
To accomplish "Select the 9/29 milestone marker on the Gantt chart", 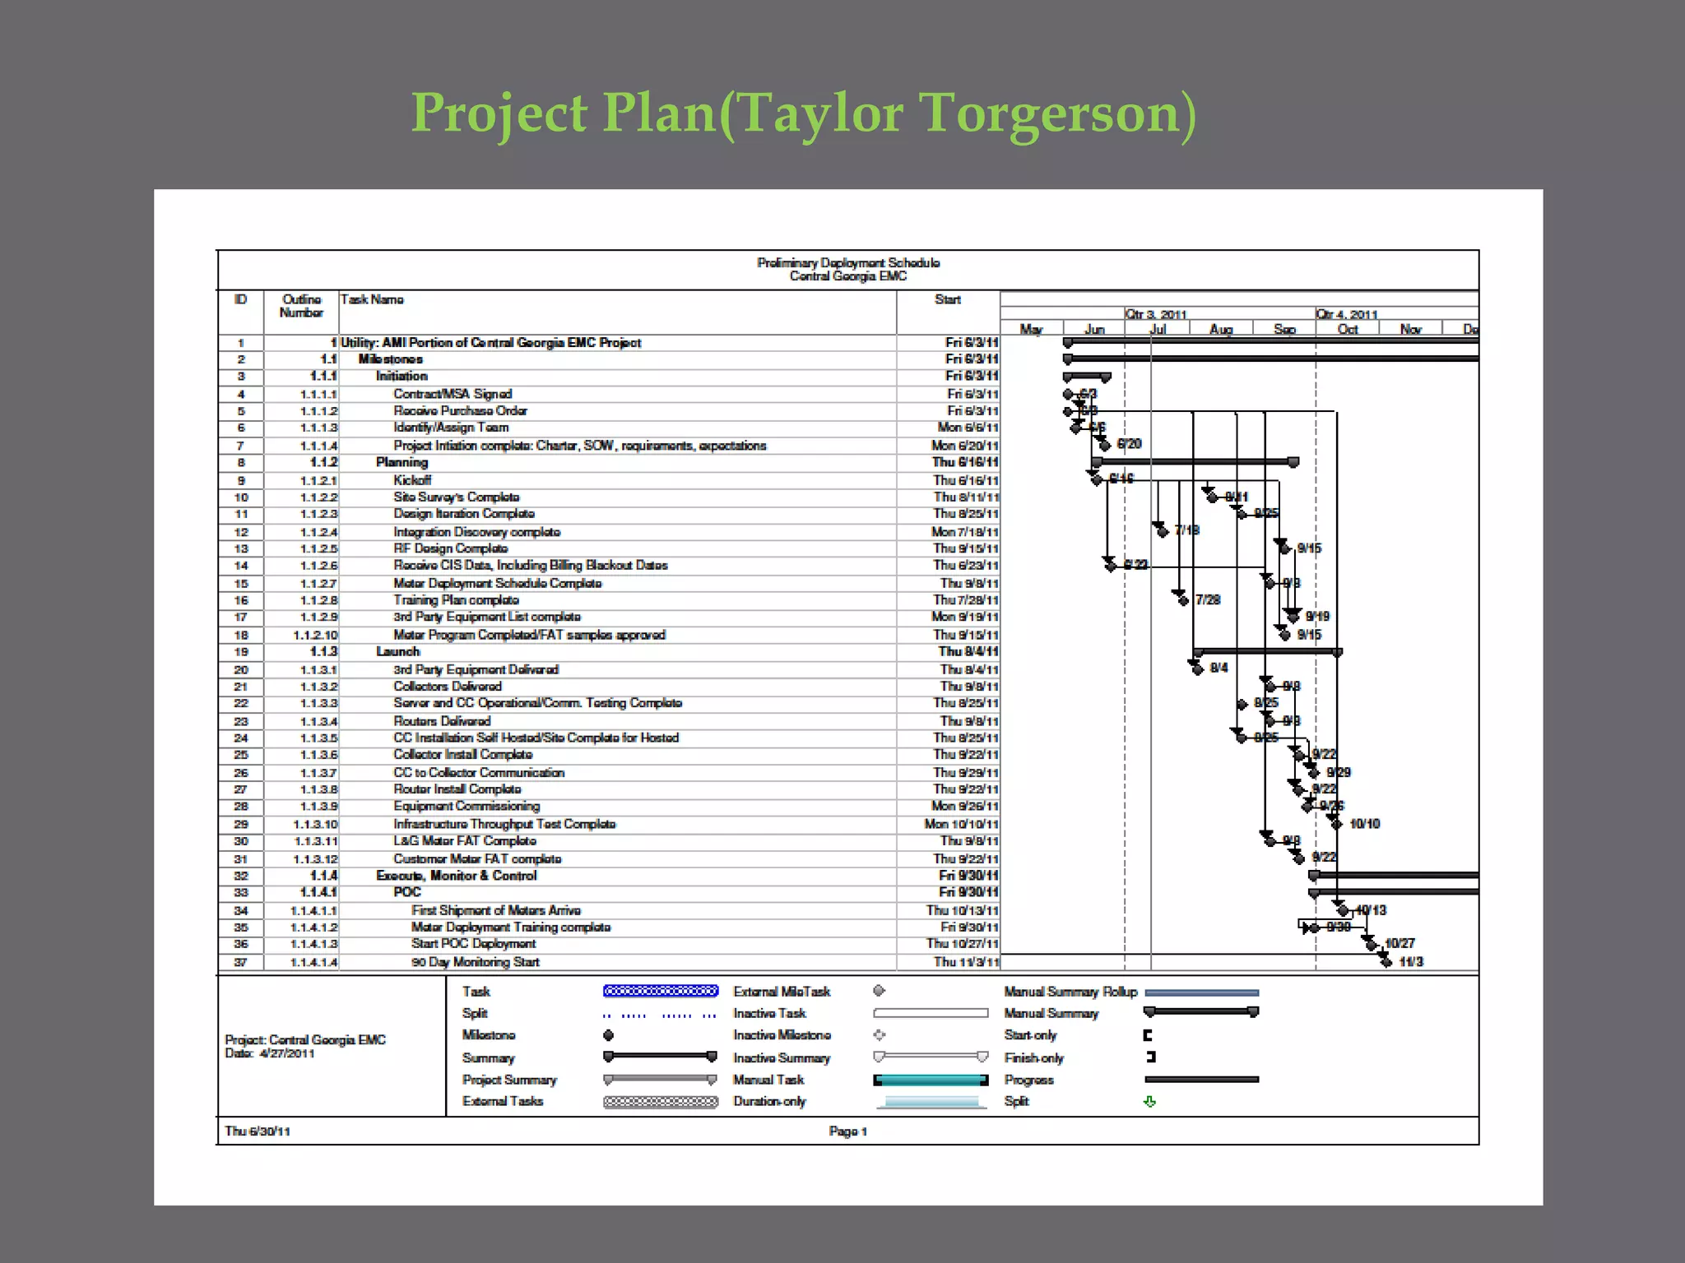I will pos(1314,773).
